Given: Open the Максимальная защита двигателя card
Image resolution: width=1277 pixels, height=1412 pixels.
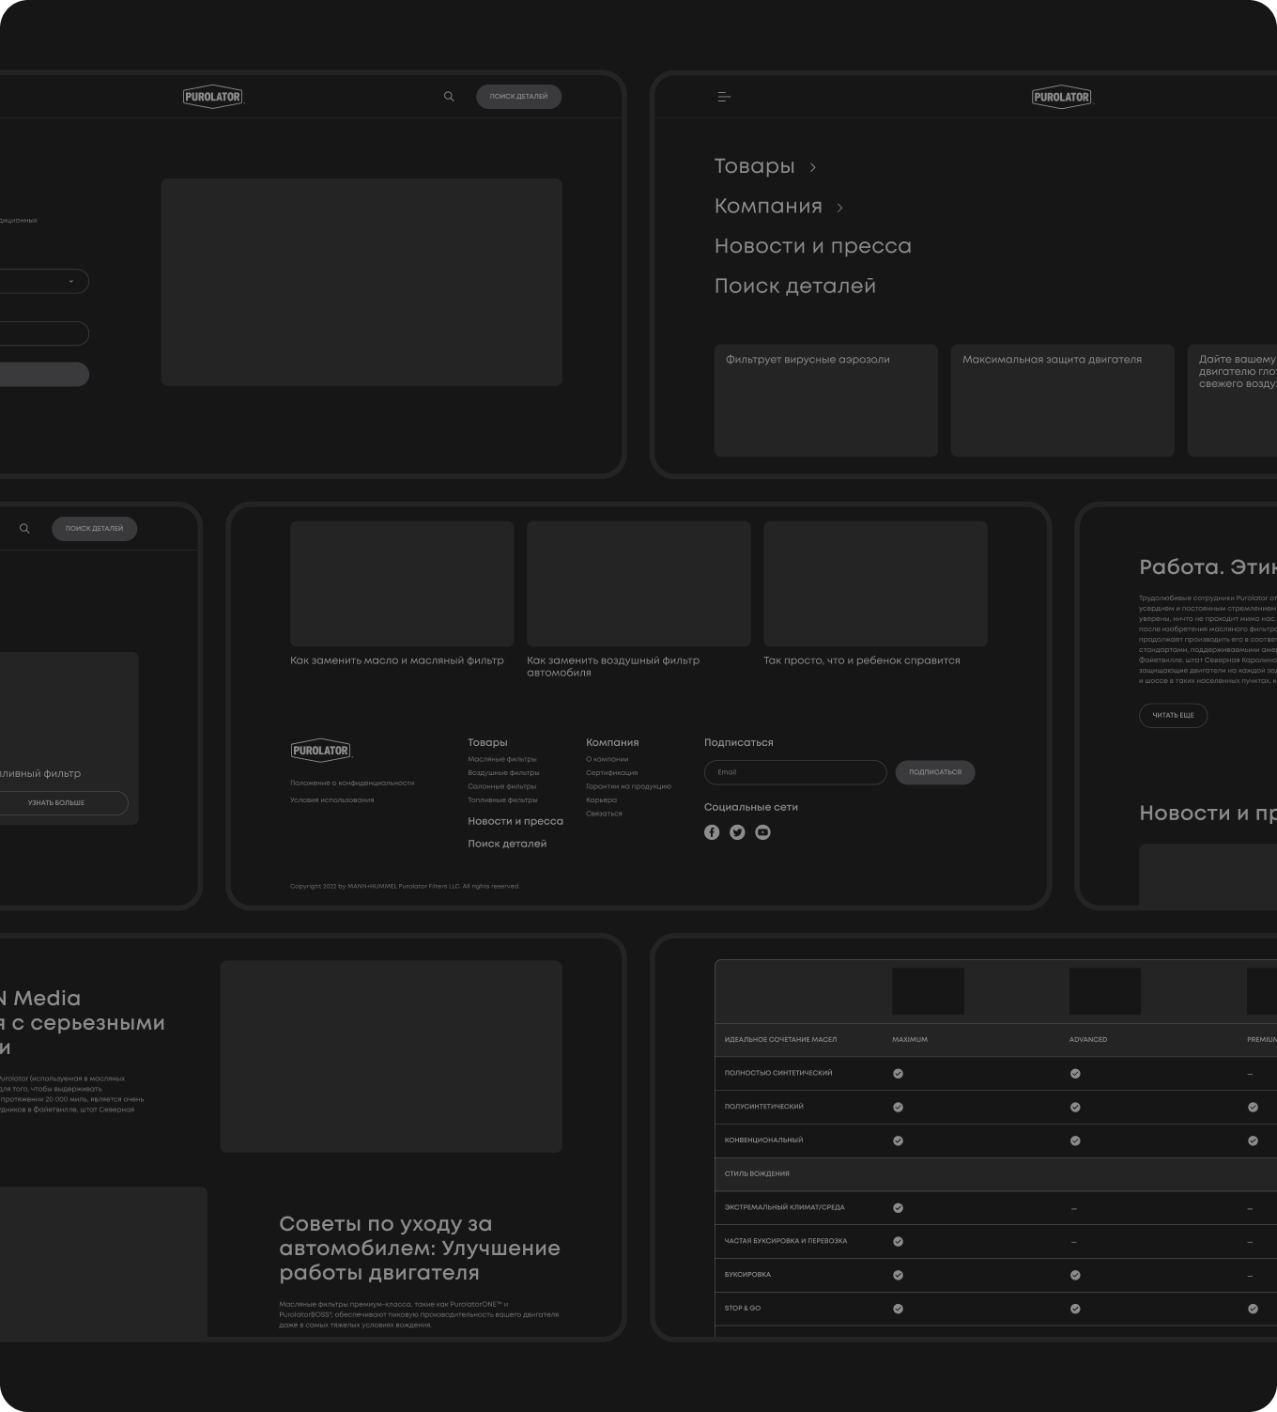Looking at the screenshot, I should [x=1063, y=400].
